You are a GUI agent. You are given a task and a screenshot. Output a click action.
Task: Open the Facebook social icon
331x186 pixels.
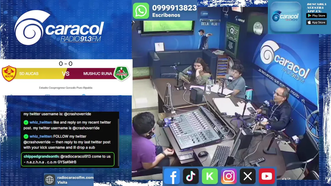(172, 176)
